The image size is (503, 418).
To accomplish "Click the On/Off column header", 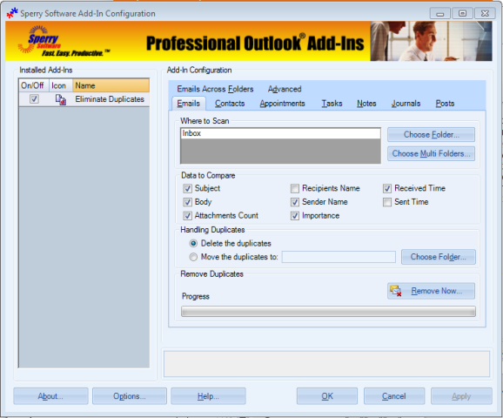I will pos(34,85).
